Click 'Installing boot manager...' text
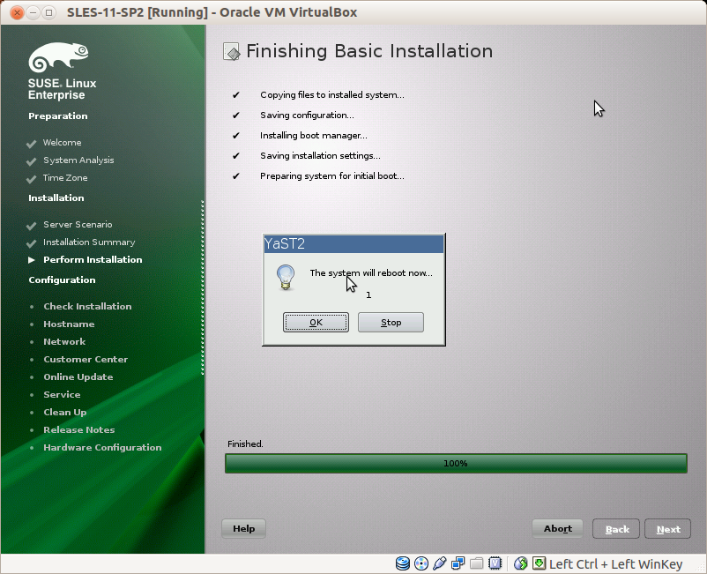The image size is (707, 574). coord(314,135)
